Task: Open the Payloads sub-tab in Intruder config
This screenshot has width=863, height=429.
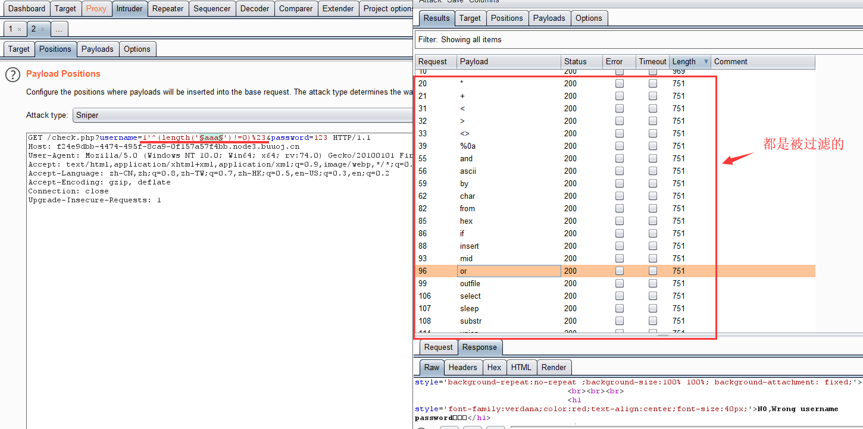Action: click(98, 49)
